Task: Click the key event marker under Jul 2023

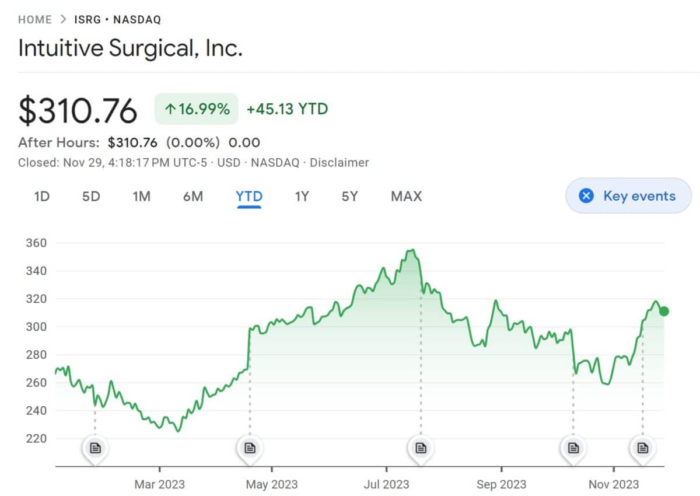Action: [421, 448]
